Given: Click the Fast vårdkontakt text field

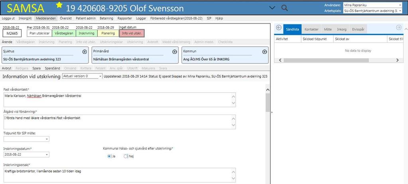Looking at the screenshot, I should click(x=119, y=100).
